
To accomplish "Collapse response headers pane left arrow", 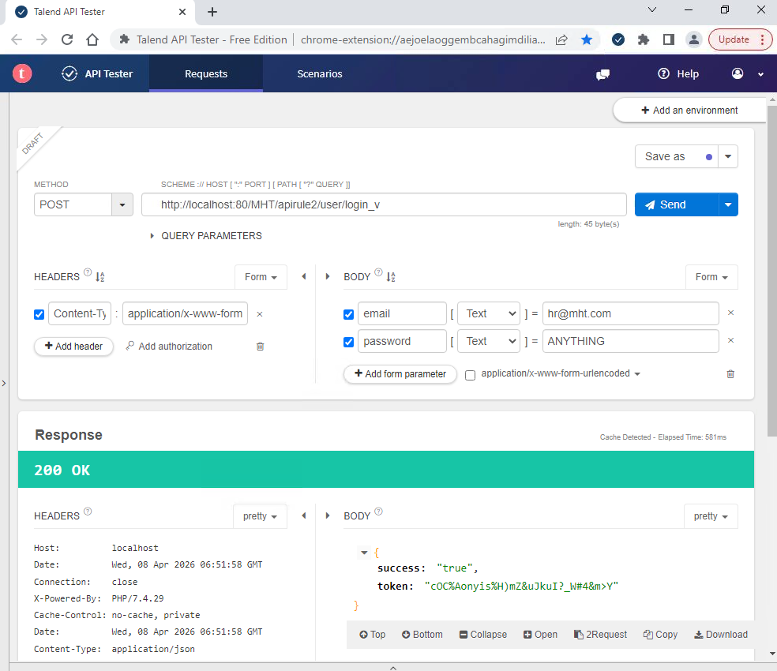I will (304, 516).
